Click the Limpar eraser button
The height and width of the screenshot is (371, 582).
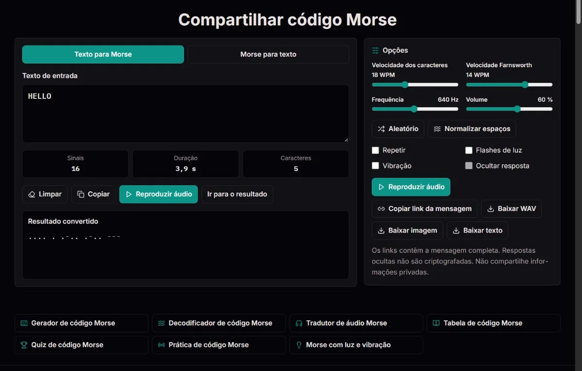point(45,194)
